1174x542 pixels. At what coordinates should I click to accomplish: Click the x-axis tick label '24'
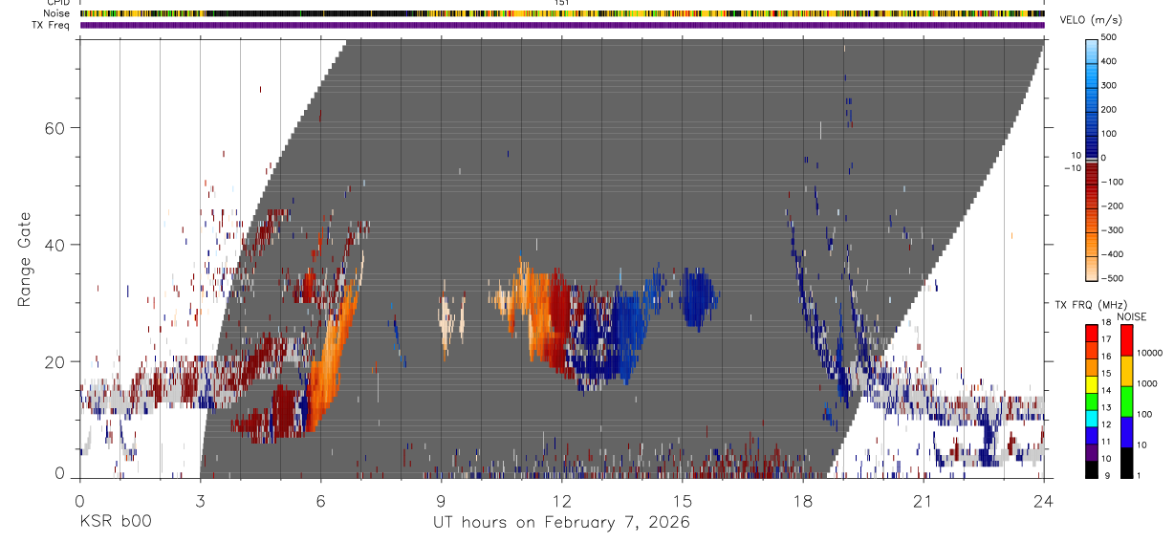click(1044, 500)
